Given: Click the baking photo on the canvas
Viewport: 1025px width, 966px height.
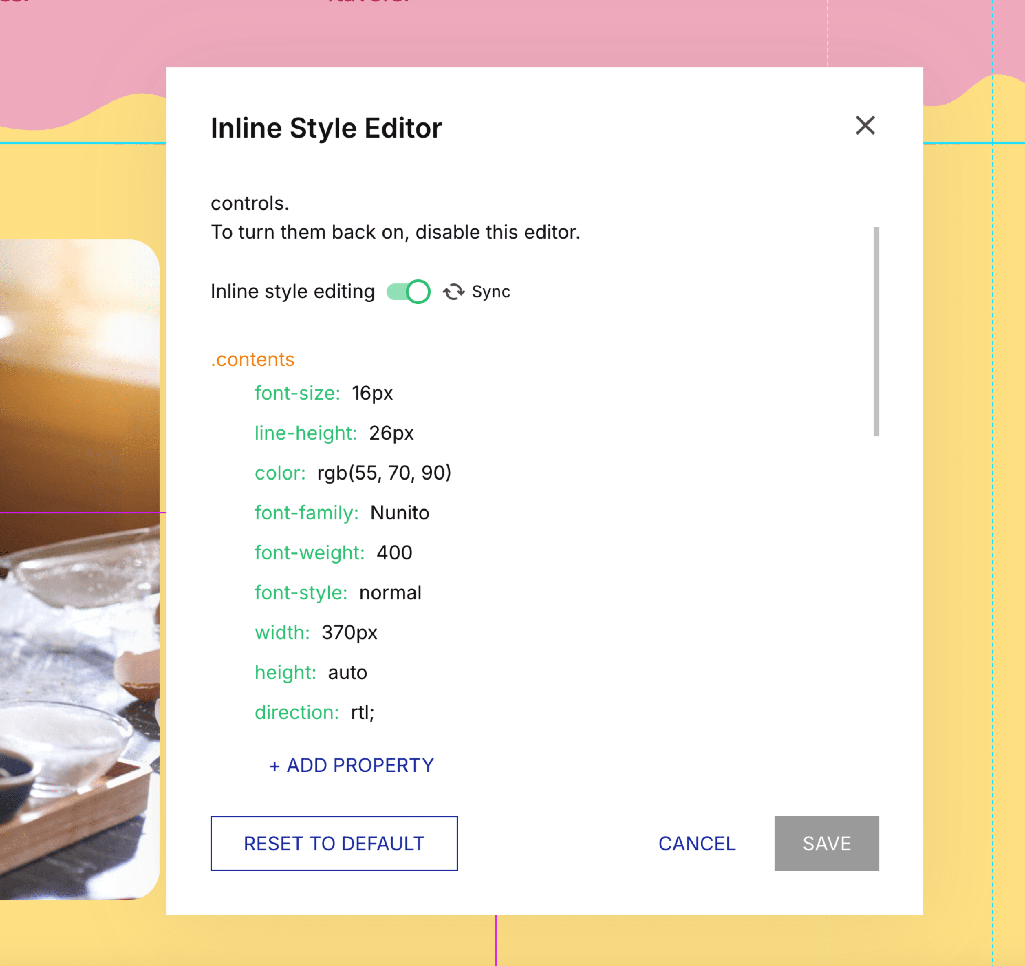Looking at the screenshot, I should [77, 567].
